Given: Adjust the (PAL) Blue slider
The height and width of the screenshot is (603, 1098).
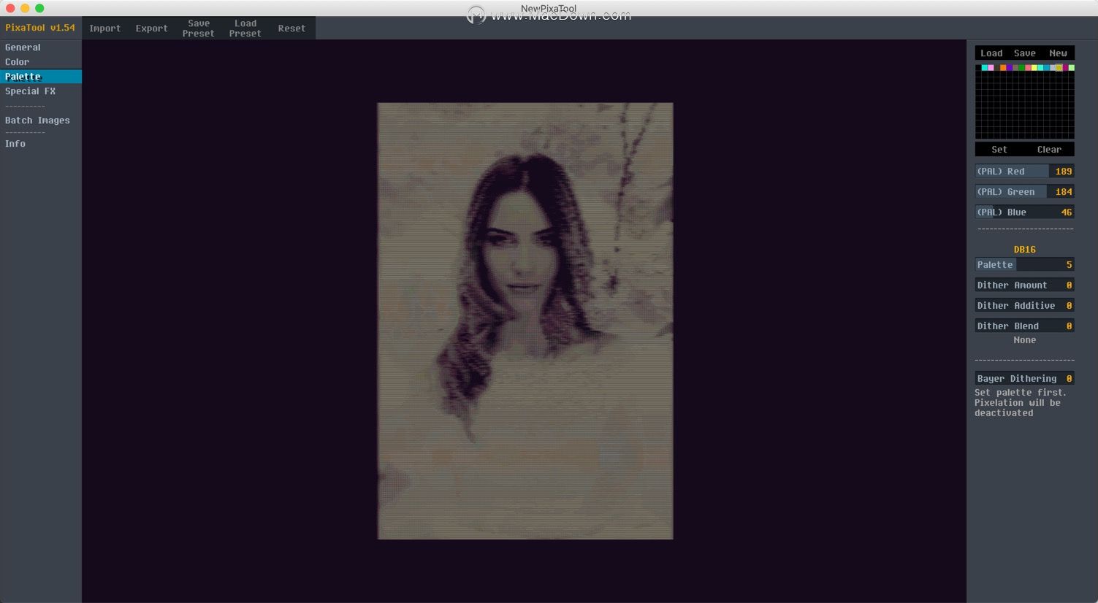Looking at the screenshot, I should click(1024, 212).
